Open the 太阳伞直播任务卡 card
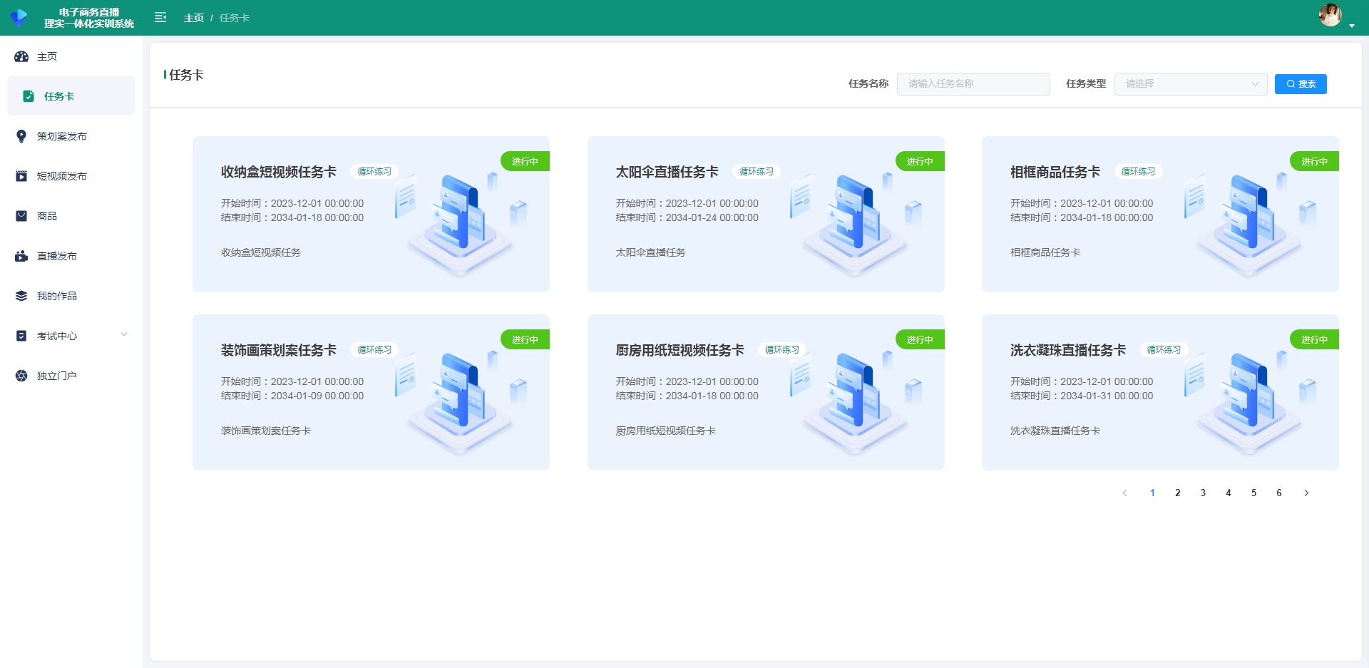1369x668 pixels. point(765,214)
